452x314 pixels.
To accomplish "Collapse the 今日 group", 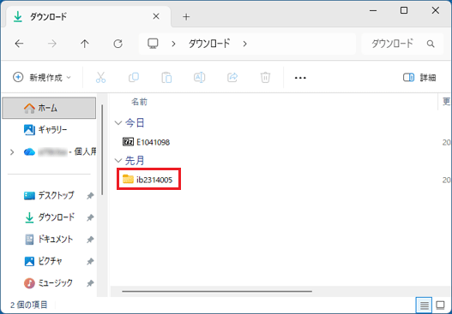I will [x=118, y=123].
